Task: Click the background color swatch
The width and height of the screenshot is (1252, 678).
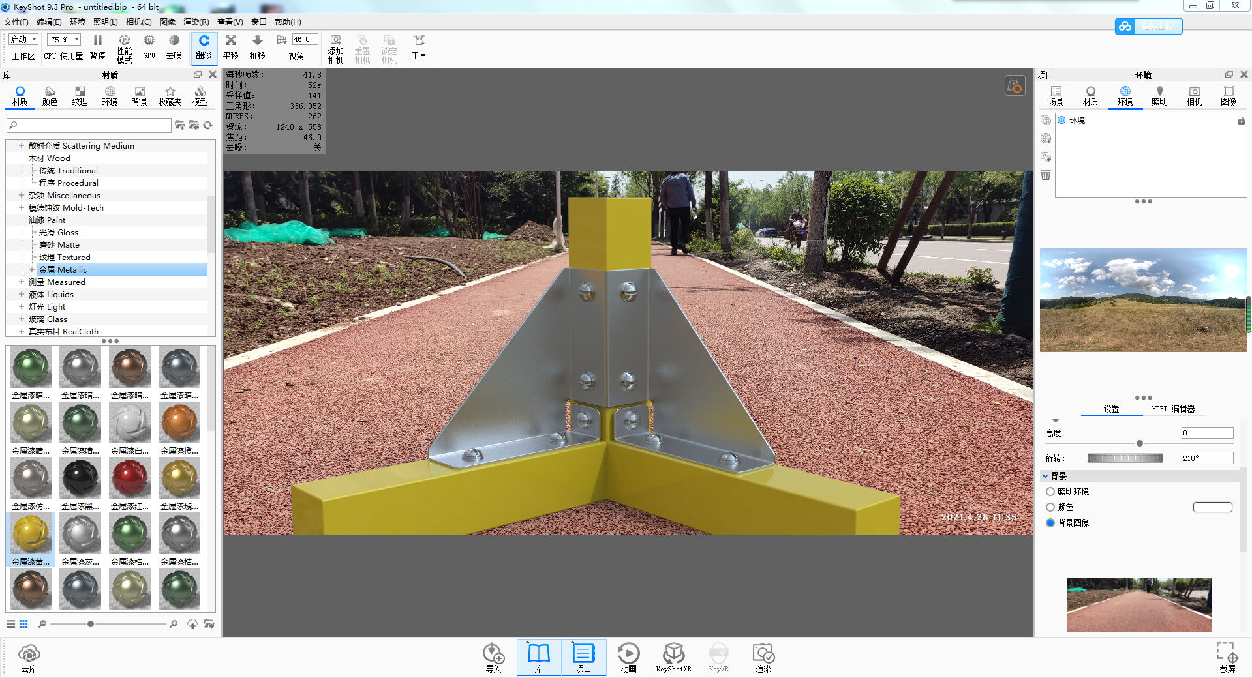Action: pyautogui.click(x=1212, y=507)
